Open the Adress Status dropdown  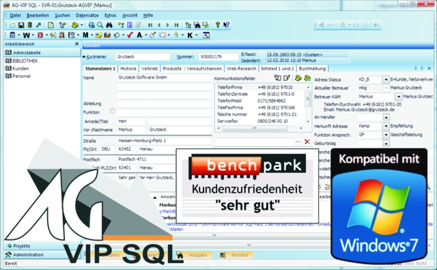coord(386,80)
